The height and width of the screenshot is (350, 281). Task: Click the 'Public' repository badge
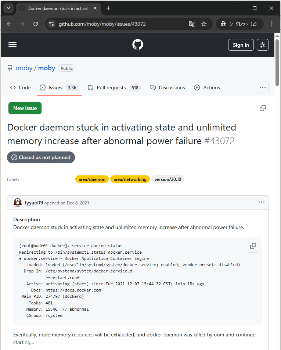tap(67, 68)
